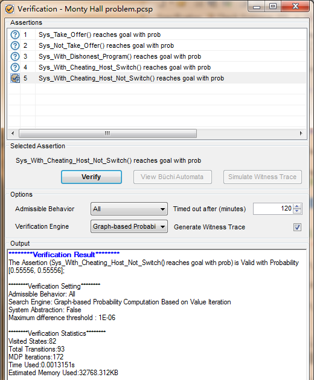Viewport: 314px width, 380px height.
Task: Open the Verification Engine dropdown
Action: pos(129,226)
